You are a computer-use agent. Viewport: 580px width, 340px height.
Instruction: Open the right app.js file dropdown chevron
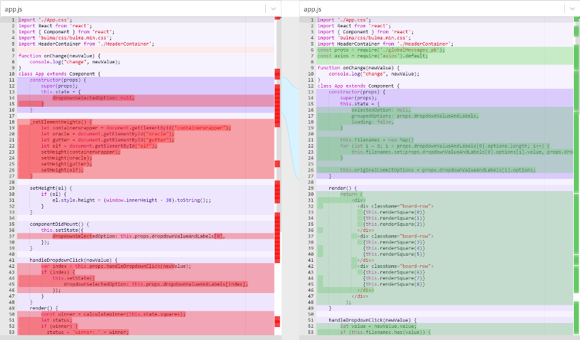pyautogui.click(x=573, y=9)
